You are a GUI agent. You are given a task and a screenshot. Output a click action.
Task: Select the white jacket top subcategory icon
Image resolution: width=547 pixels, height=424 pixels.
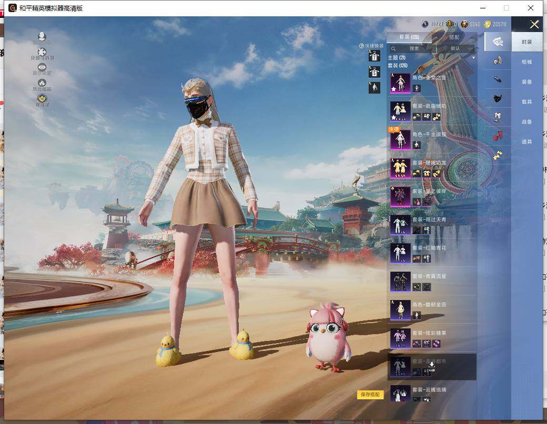coord(498,117)
